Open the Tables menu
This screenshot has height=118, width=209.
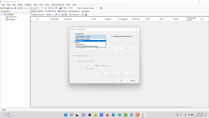click(x=20, y=5)
